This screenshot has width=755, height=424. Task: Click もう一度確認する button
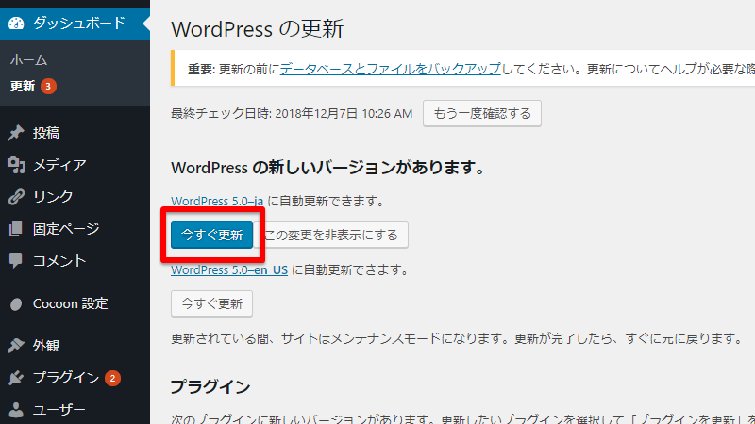(x=482, y=113)
